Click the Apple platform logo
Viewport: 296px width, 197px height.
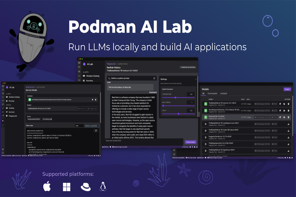coord(47,186)
